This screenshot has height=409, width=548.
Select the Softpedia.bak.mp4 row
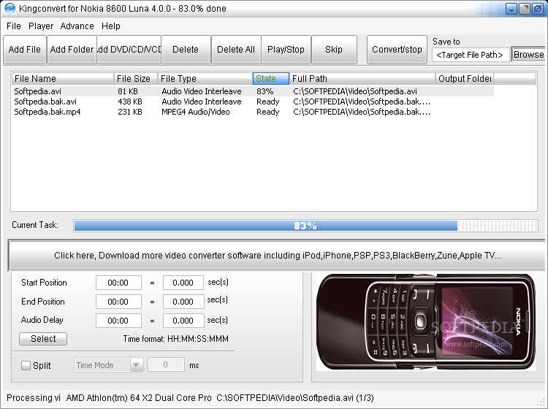[253, 112]
